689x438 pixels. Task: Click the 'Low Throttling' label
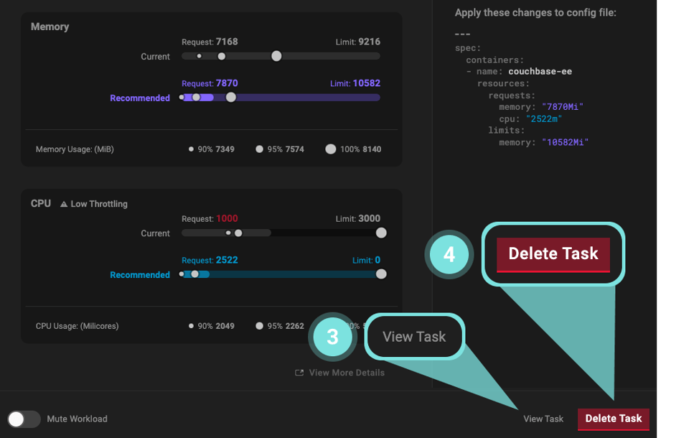tap(99, 204)
